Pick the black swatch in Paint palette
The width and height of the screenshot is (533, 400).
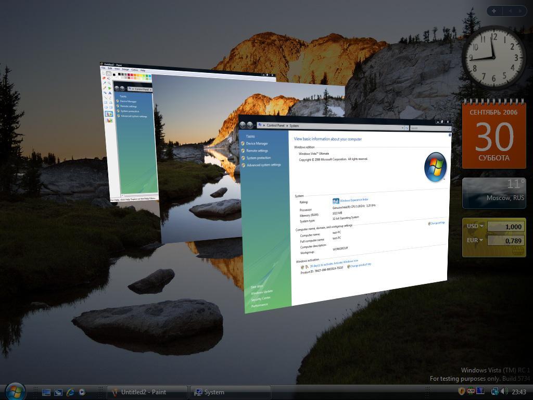pos(119,74)
